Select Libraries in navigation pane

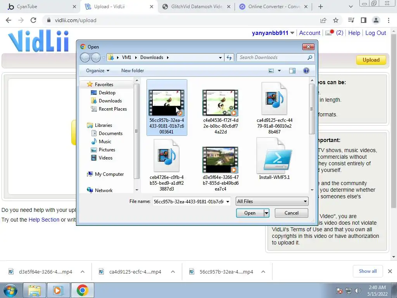click(103, 125)
